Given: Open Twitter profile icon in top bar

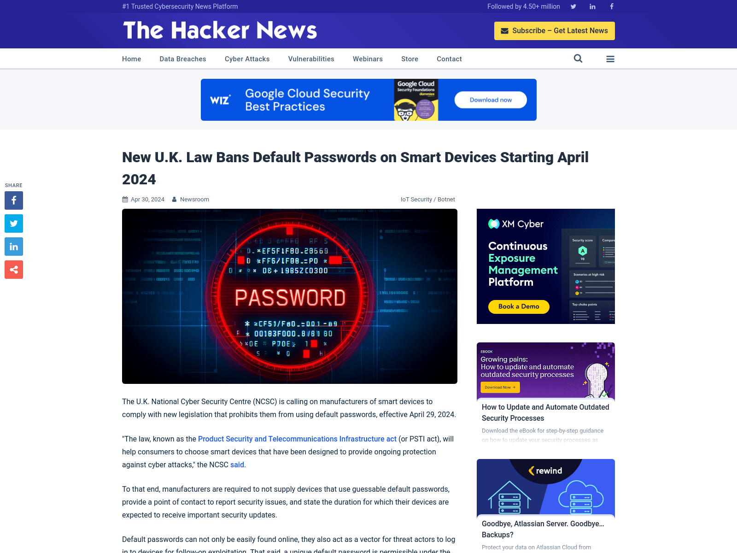Looking at the screenshot, I should coord(573,6).
